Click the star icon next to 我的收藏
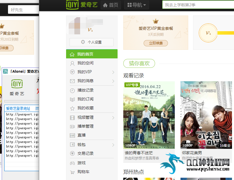Viewport: 234px width, 180px height. coord(72,108)
